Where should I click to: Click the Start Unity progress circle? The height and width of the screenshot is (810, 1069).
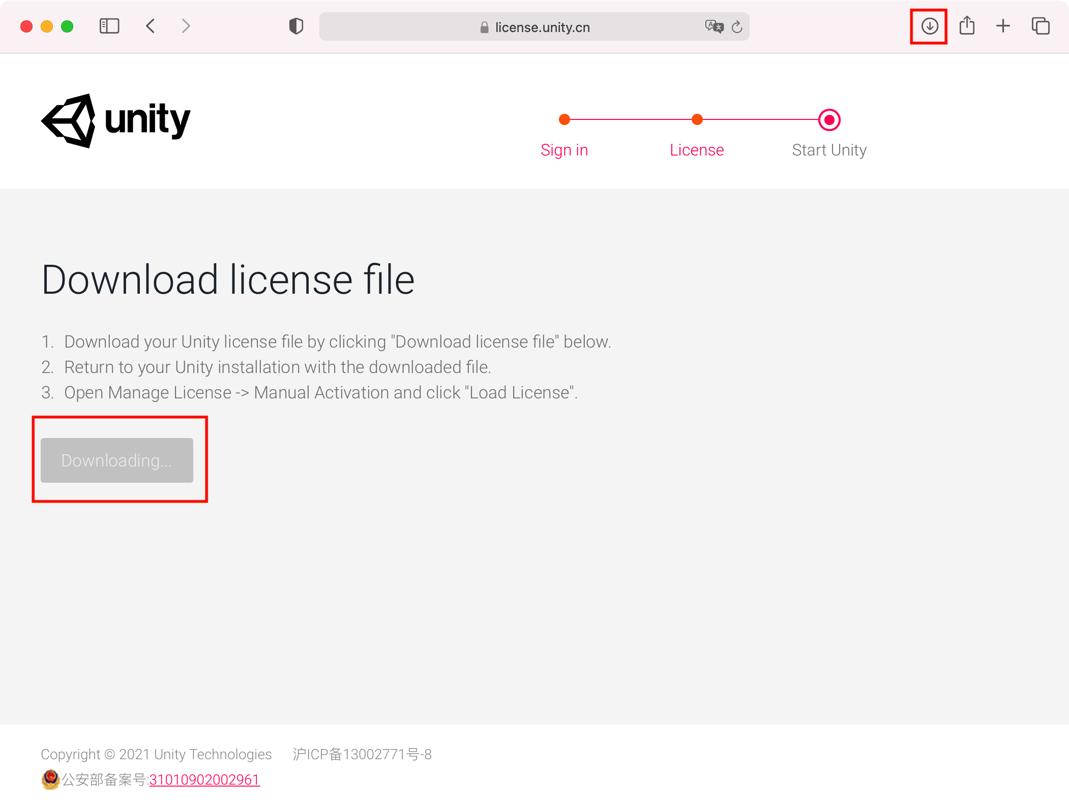coord(829,120)
